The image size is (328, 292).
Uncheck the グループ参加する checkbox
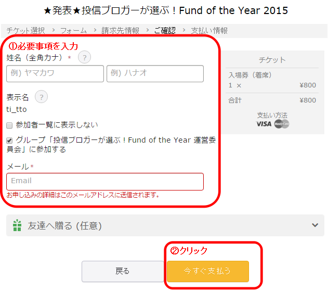tap(9, 141)
